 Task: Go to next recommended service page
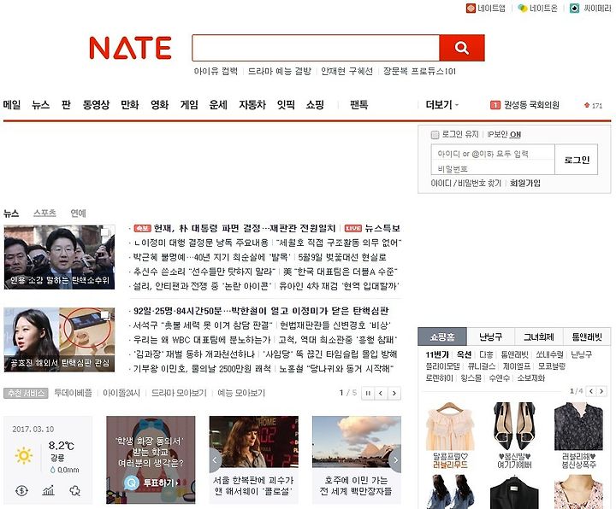point(394,394)
